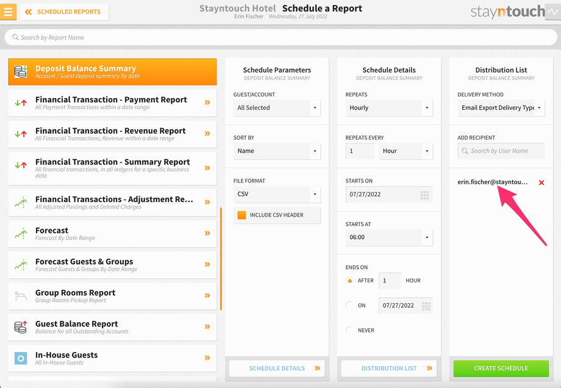
Task: Click the Ends After hour count field
Action: (390, 281)
